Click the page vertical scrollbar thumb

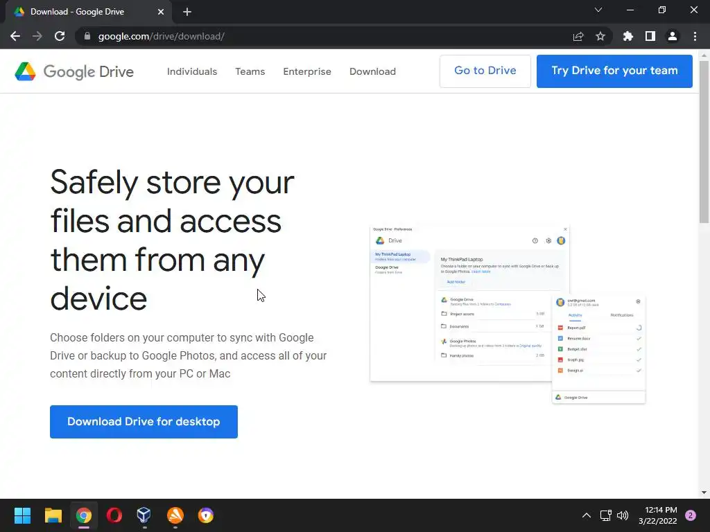tap(704, 141)
